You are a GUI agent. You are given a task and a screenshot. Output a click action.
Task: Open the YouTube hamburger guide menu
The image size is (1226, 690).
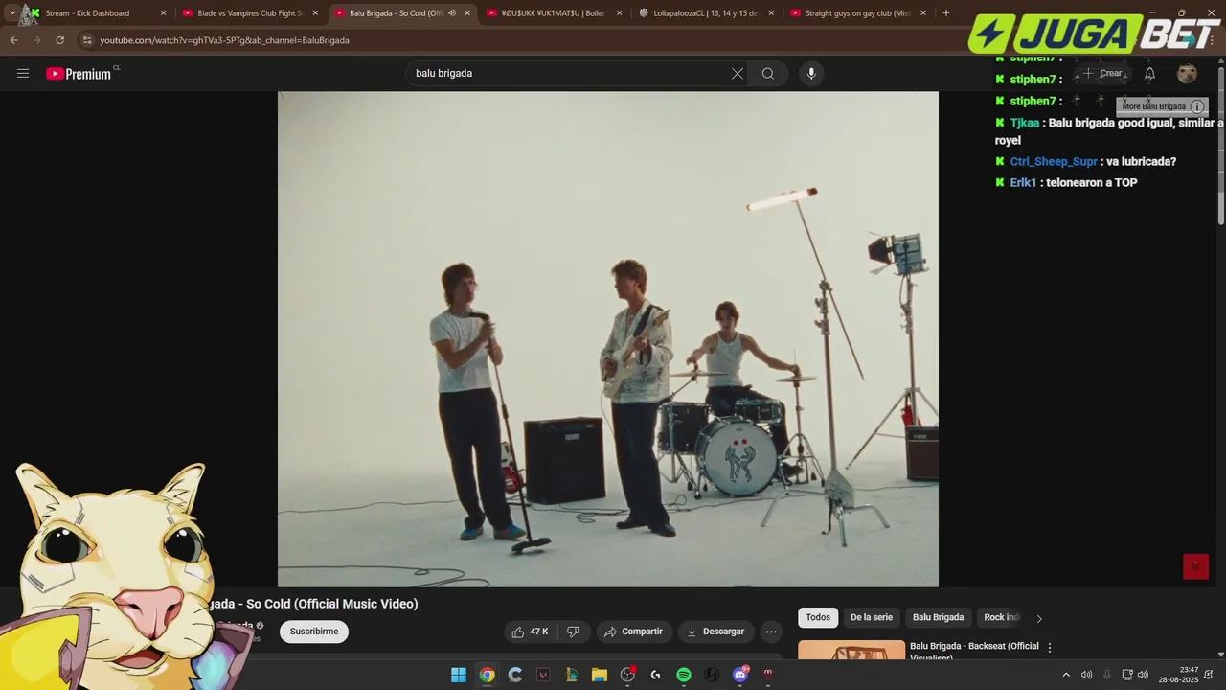(x=23, y=74)
